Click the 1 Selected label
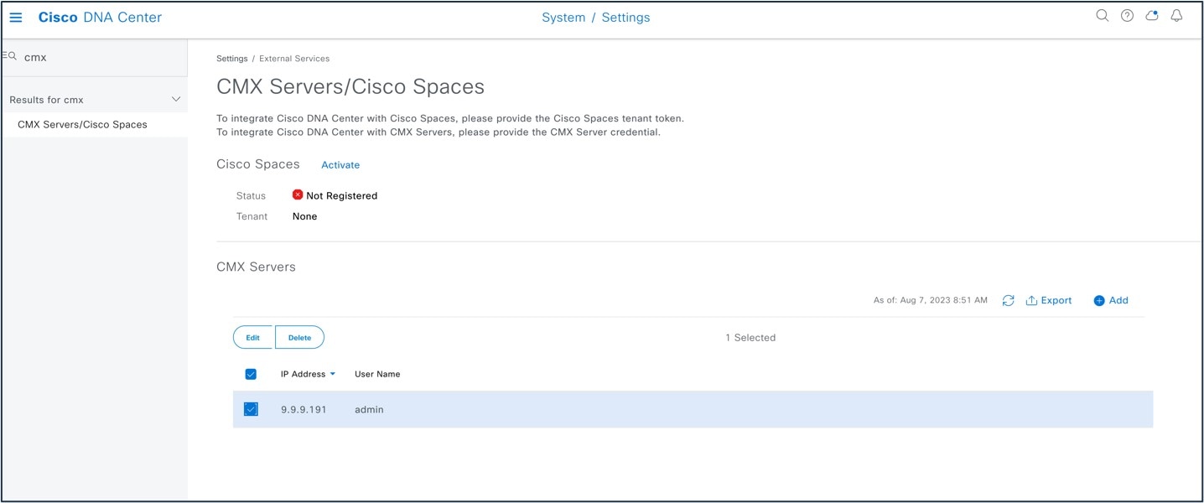This screenshot has height=503, width=1204. (750, 338)
